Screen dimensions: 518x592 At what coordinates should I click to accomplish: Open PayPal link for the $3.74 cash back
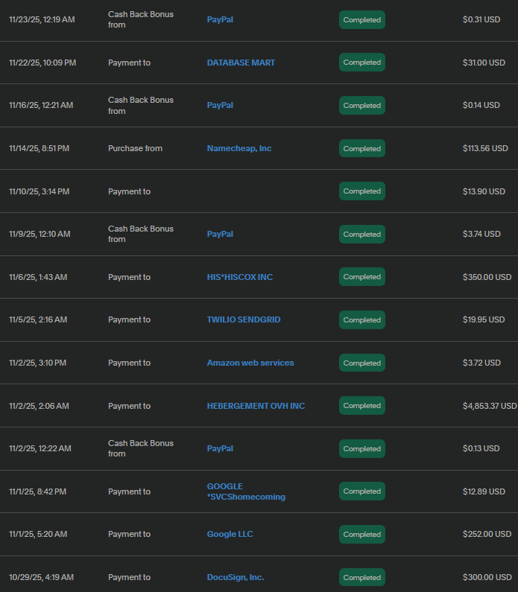coord(220,234)
